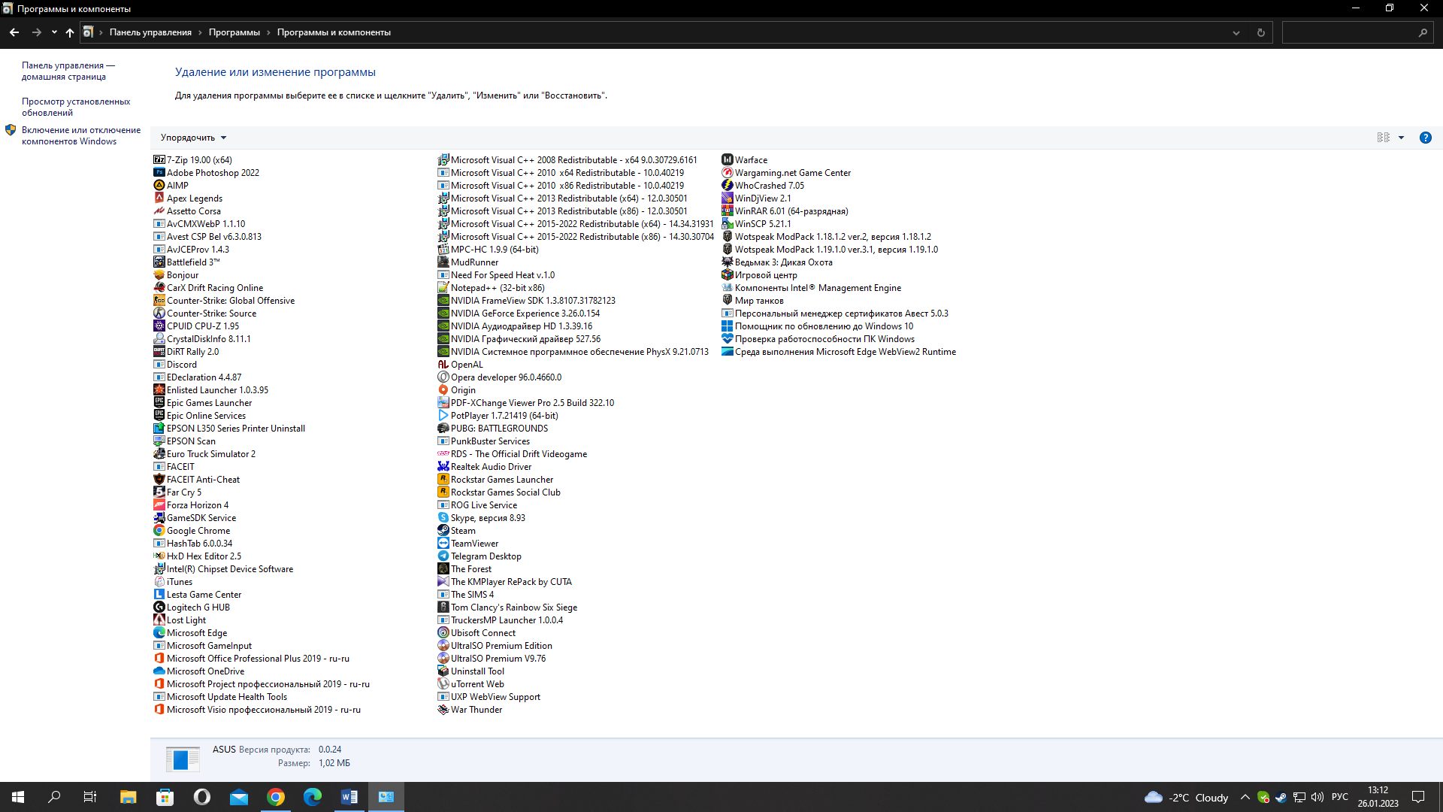
Task: Open Windows Start menu
Action: (x=18, y=797)
